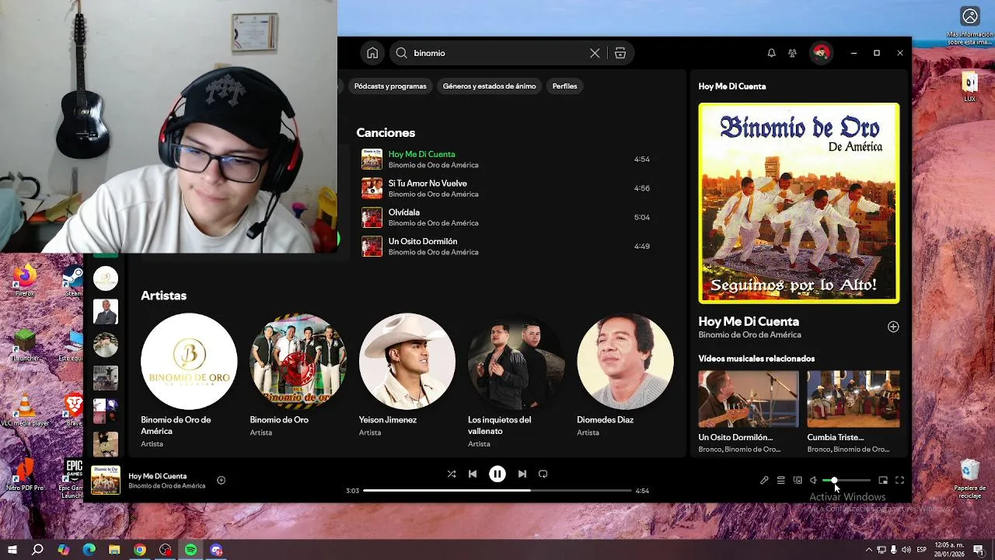
Task: Open Nitro PDF Pro desktop shortcut
Action: [25, 475]
